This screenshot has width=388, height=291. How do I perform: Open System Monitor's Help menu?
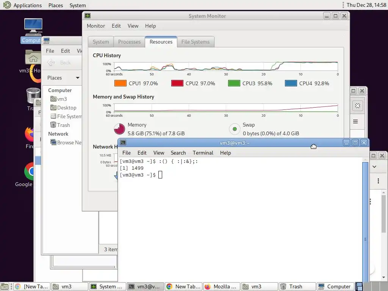coord(150,26)
